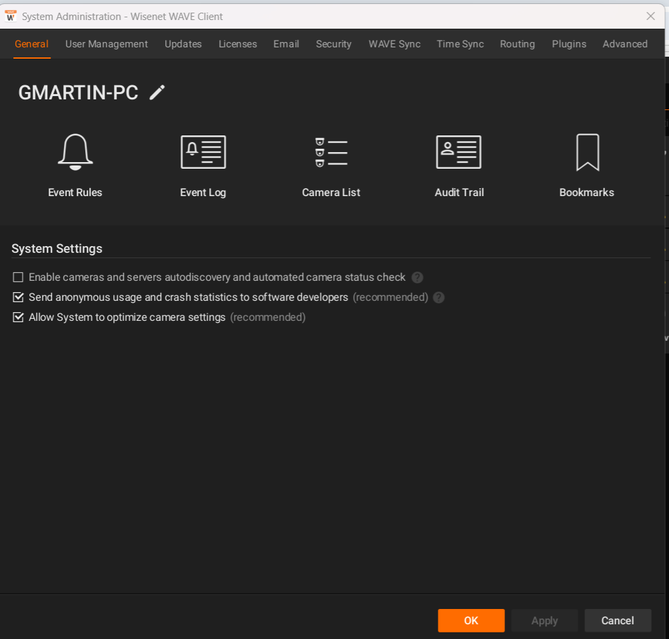Click the GMARTIN-PC system name
669x639 pixels.
tap(78, 93)
